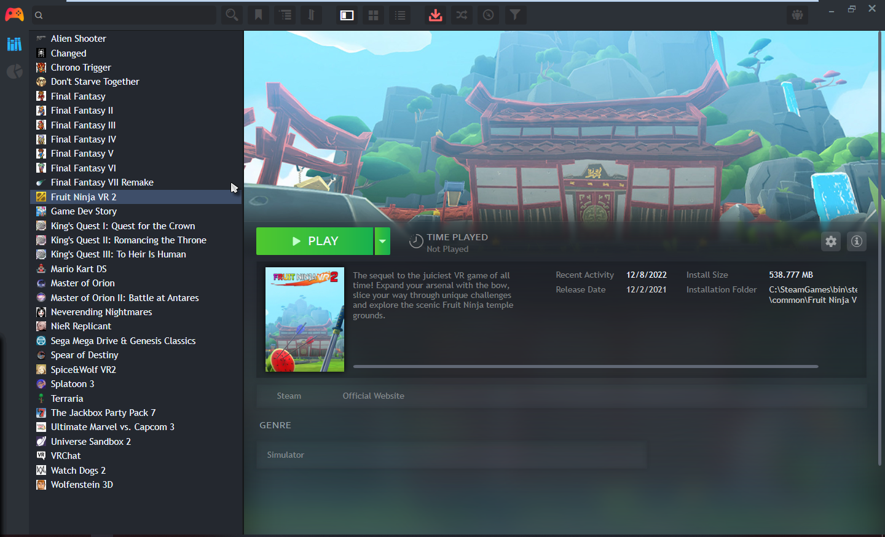Image resolution: width=885 pixels, height=537 pixels.
Task: Open the grouping settings toolbar button
Action: 285,15
